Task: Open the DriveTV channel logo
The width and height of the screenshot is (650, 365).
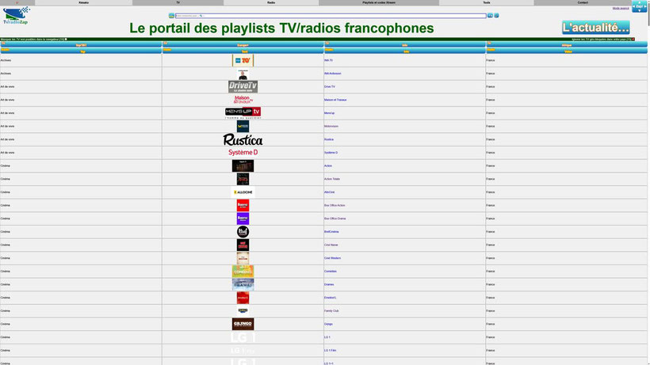Action: tap(243, 86)
